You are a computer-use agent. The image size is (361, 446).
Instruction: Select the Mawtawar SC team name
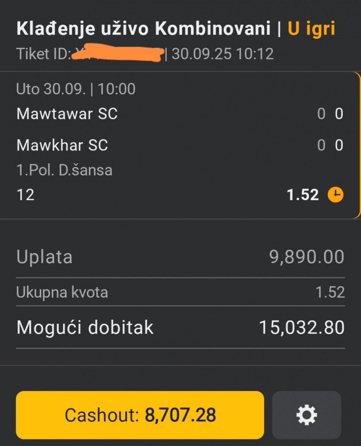point(67,114)
